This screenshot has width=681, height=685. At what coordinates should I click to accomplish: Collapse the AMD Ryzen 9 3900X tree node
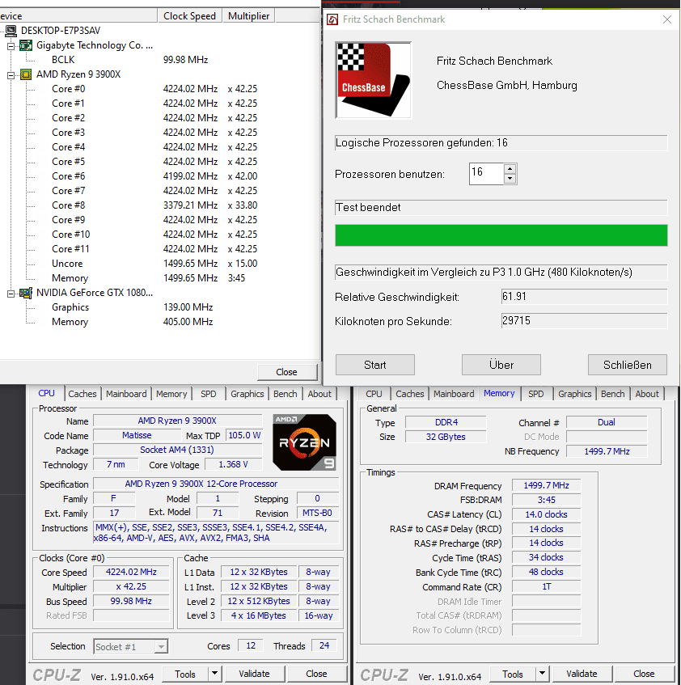(11, 75)
